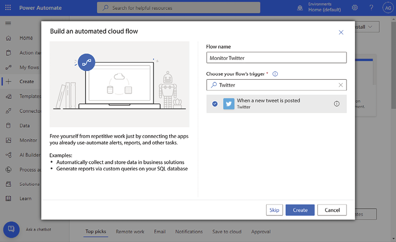Open the Help question mark icon
This screenshot has height=242, width=396.
pyautogui.click(x=371, y=8)
